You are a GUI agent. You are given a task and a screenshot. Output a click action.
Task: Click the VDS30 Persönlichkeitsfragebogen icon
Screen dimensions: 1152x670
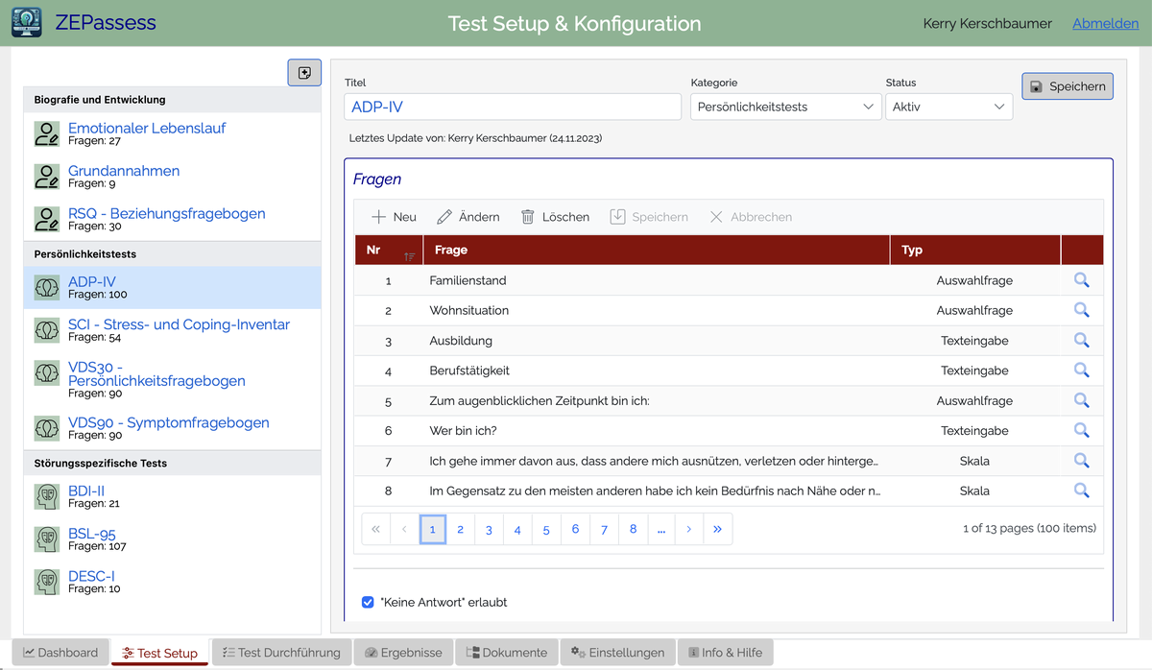pos(46,372)
